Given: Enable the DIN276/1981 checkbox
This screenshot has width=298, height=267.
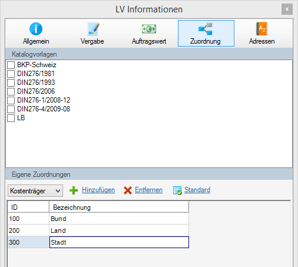Looking at the screenshot, I should click(11, 74).
